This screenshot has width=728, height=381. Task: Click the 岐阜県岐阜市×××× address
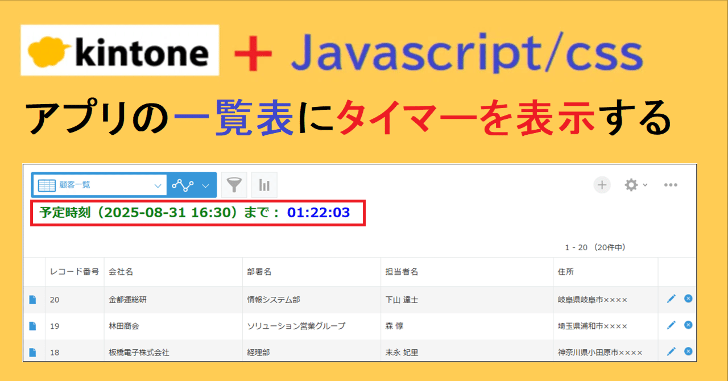click(x=593, y=300)
